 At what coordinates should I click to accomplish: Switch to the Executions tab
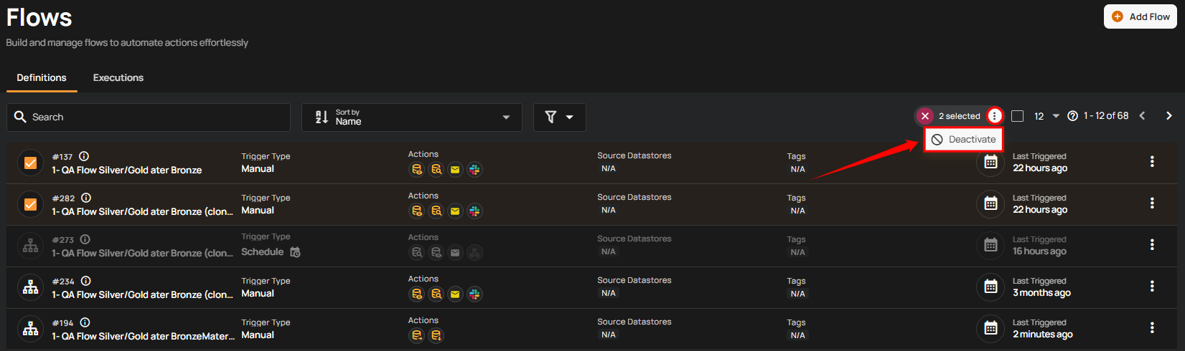coord(118,78)
